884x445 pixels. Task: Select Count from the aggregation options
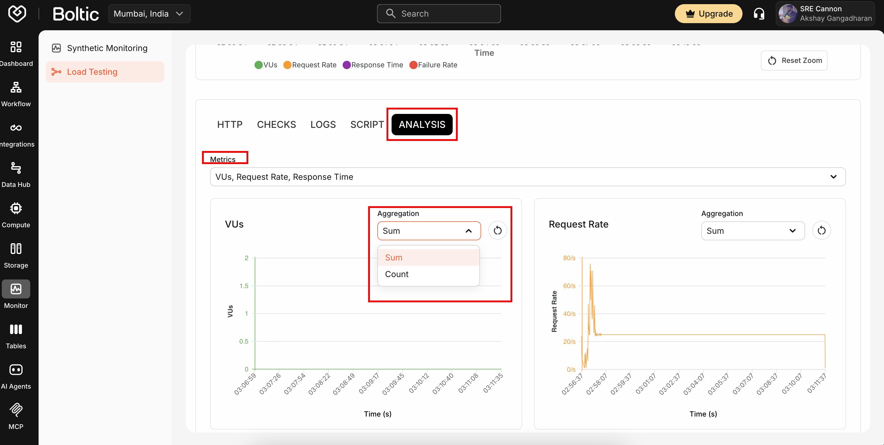(396, 274)
